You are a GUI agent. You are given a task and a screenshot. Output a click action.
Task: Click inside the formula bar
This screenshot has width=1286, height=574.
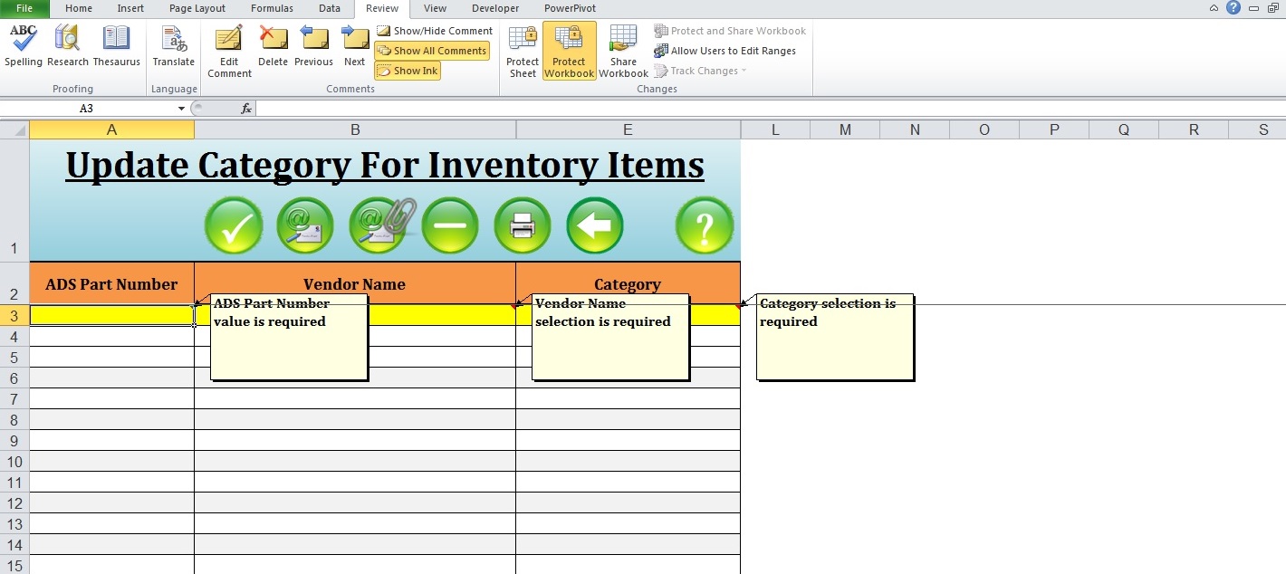[x=770, y=109]
